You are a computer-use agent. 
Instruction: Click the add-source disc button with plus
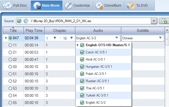(x=164, y=21)
